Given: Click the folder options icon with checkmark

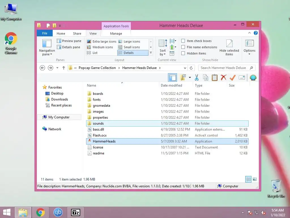Looking at the screenshot, I should point(183,77).
